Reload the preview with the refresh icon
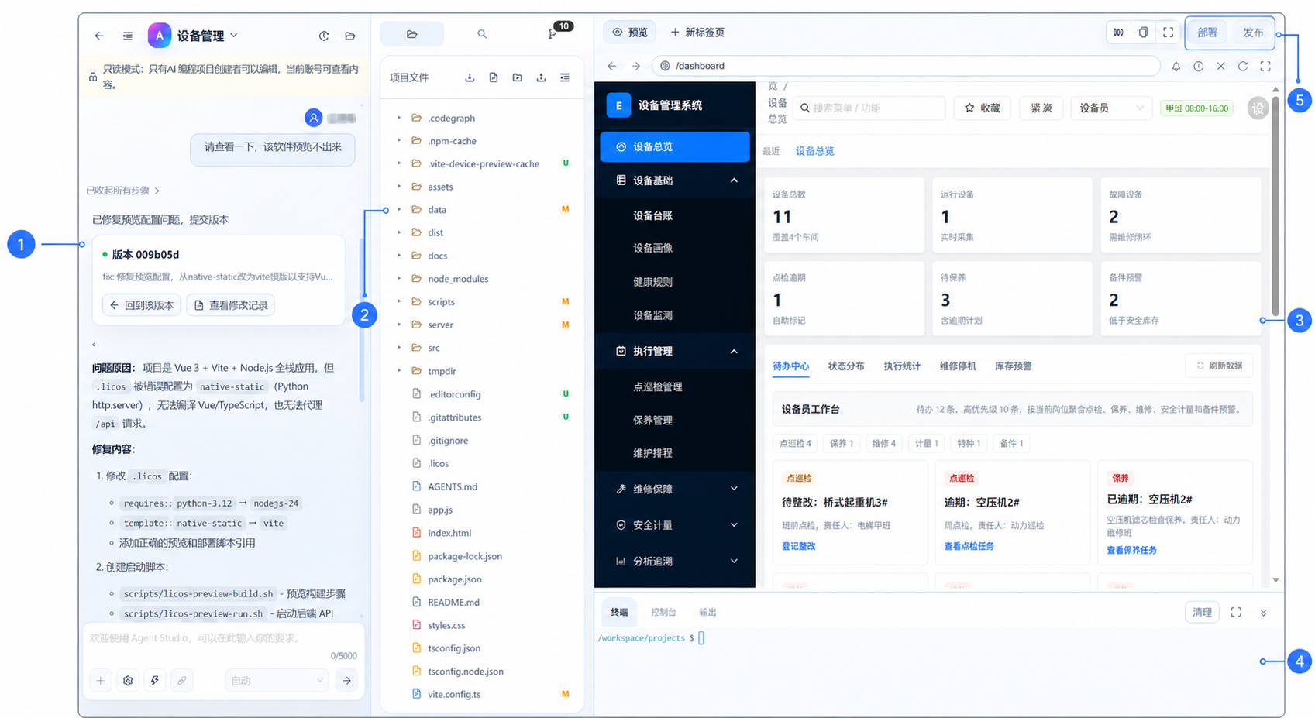This screenshot has height=718, width=1315. click(x=1243, y=67)
